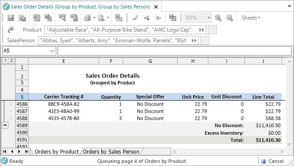Image resolution: width=294 pixels, height=166 pixels.
Task: Click the Cancel button in status bar
Action: coord(273,161)
